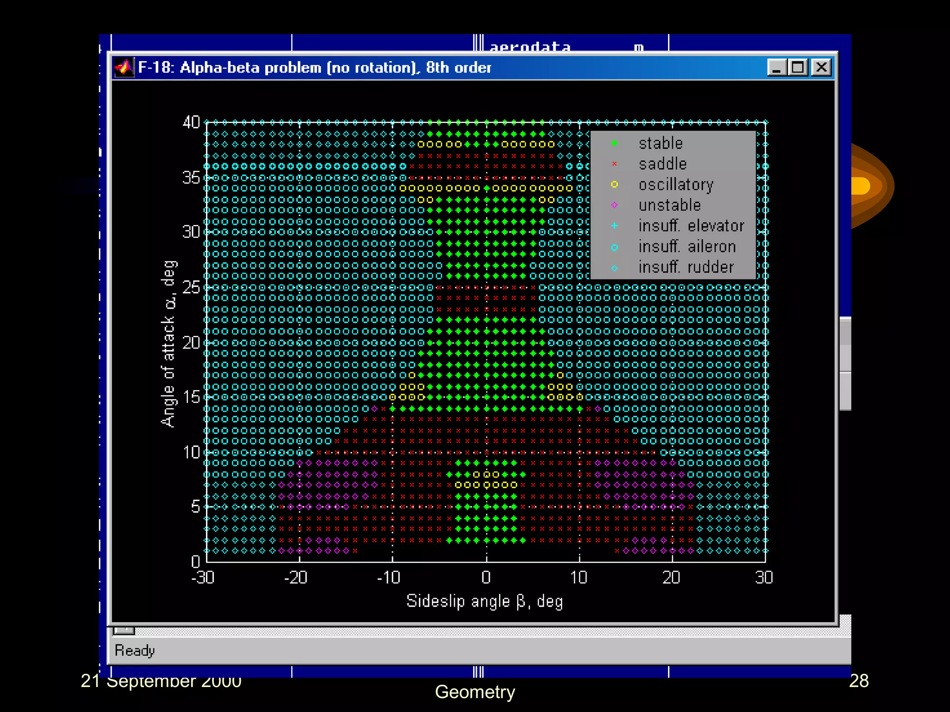
Task: Click the green stable marker in legend
Action: coord(615,143)
